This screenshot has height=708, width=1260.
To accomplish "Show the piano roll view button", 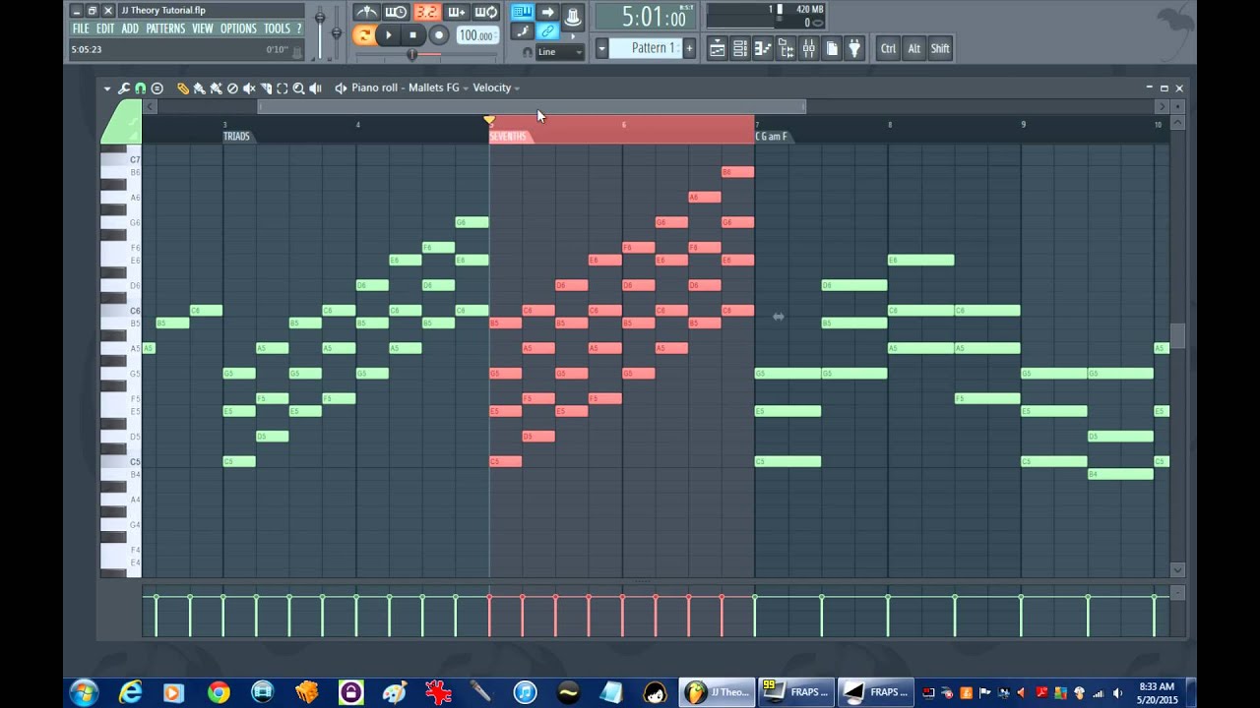I will pyautogui.click(x=762, y=48).
